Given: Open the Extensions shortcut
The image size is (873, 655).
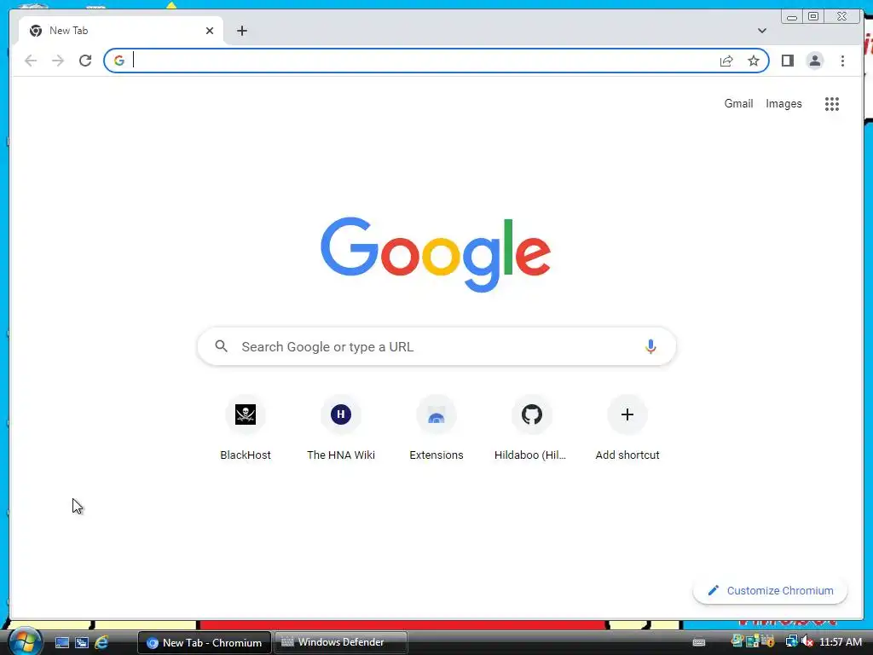Looking at the screenshot, I should (436, 428).
